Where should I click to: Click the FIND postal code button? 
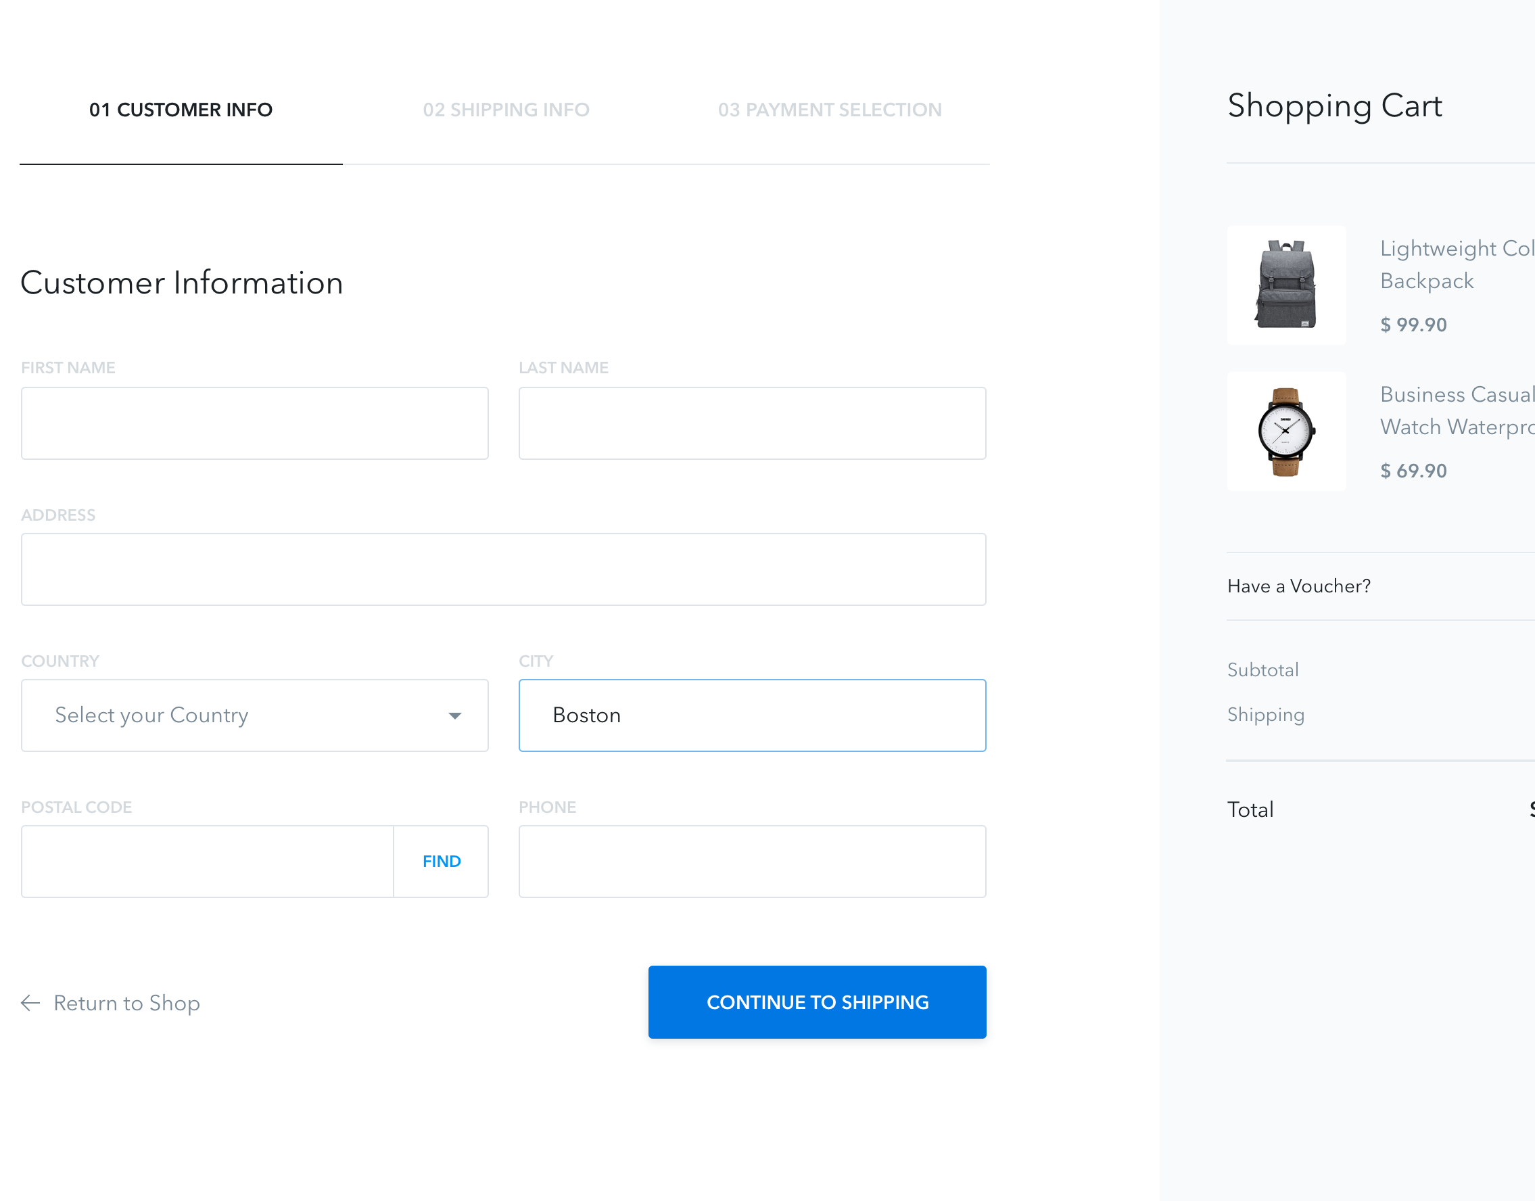441,862
